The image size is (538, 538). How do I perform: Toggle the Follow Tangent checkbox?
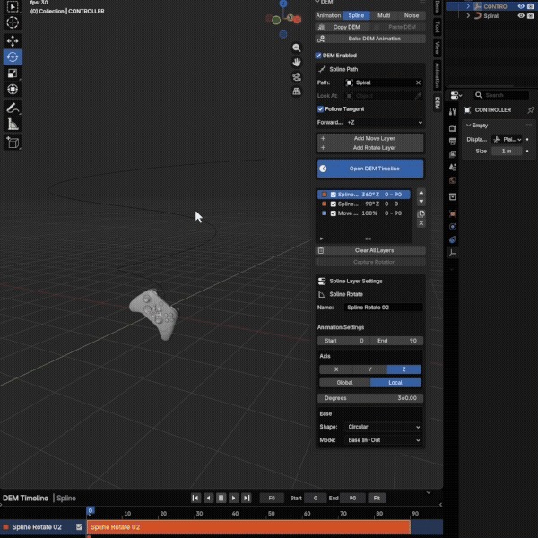[320, 109]
